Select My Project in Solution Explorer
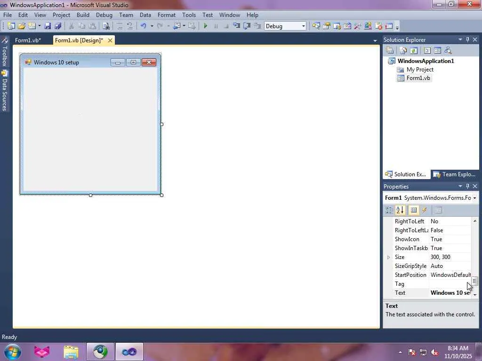The width and height of the screenshot is (482, 361). tap(419, 70)
